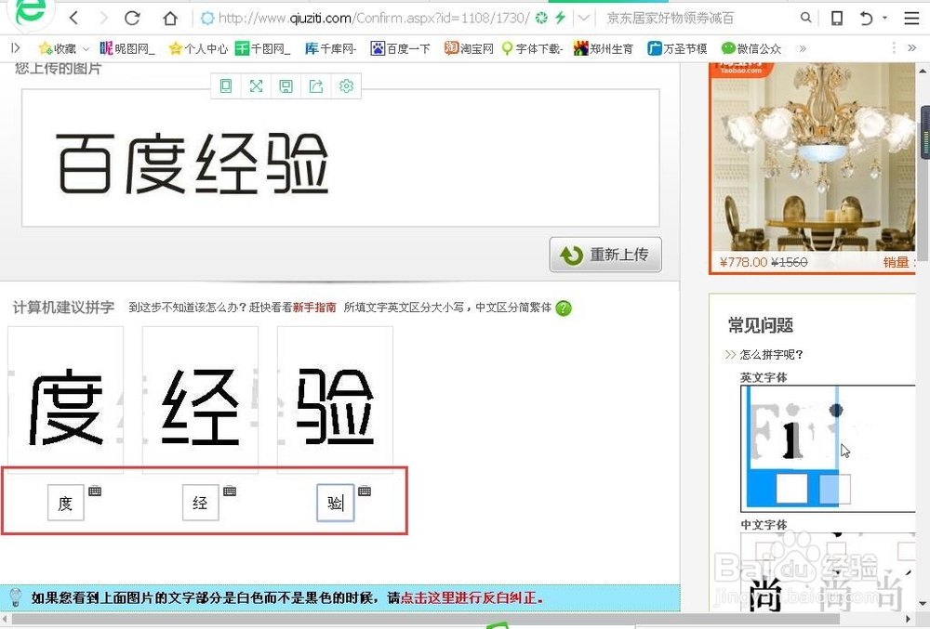Screen dimensions: 930x629
Task: Open the browser hamburger menu
Action: pyautogui.click(x=912, y=17)
